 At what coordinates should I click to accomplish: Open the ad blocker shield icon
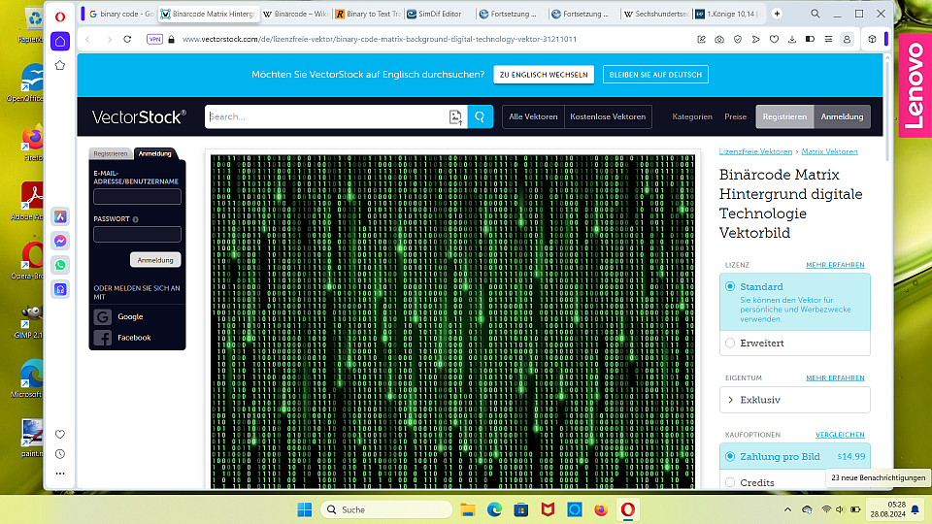click(x=738, y=39)
